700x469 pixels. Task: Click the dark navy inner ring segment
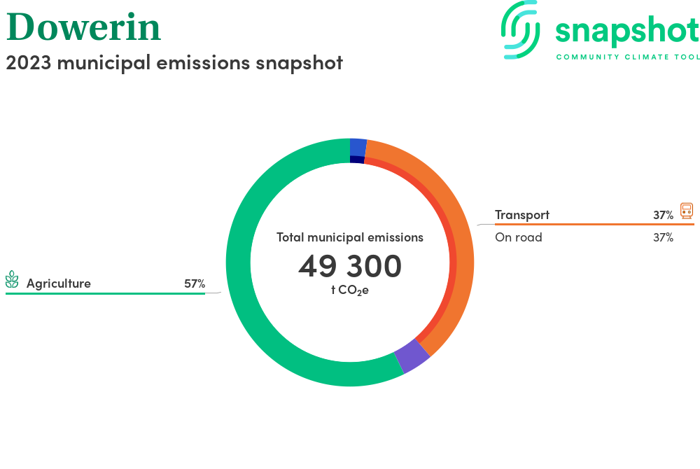click(x=357, y=160)
